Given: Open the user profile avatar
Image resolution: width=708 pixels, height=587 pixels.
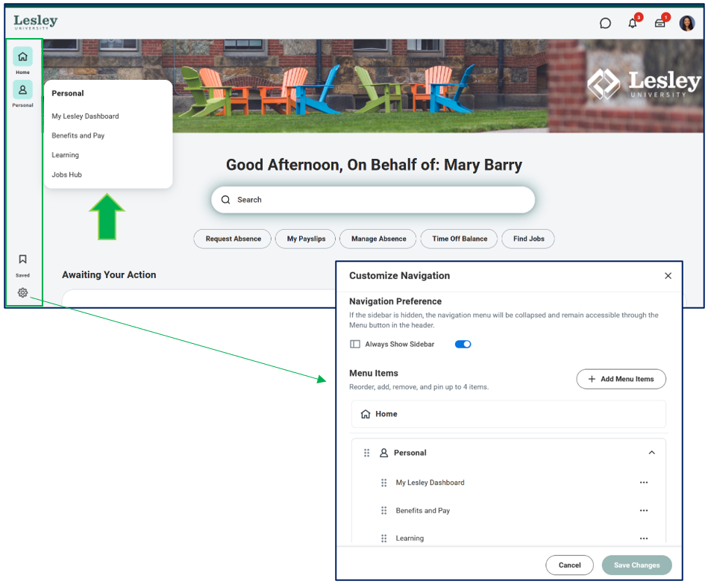Looking at the screenshot, I should [687, 23].
